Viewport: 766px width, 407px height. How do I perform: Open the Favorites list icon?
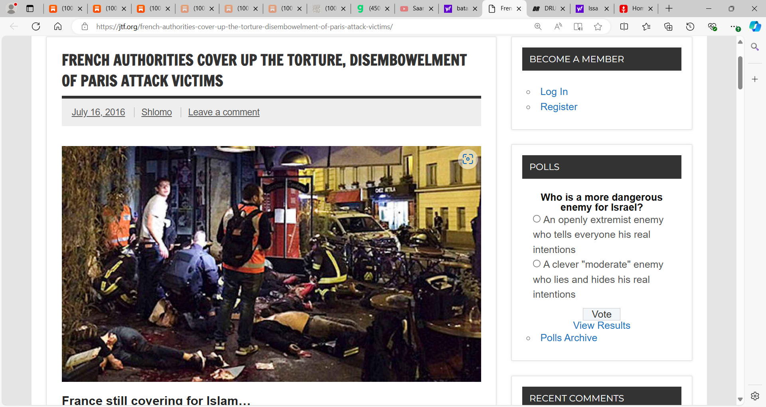pos(646,27)
